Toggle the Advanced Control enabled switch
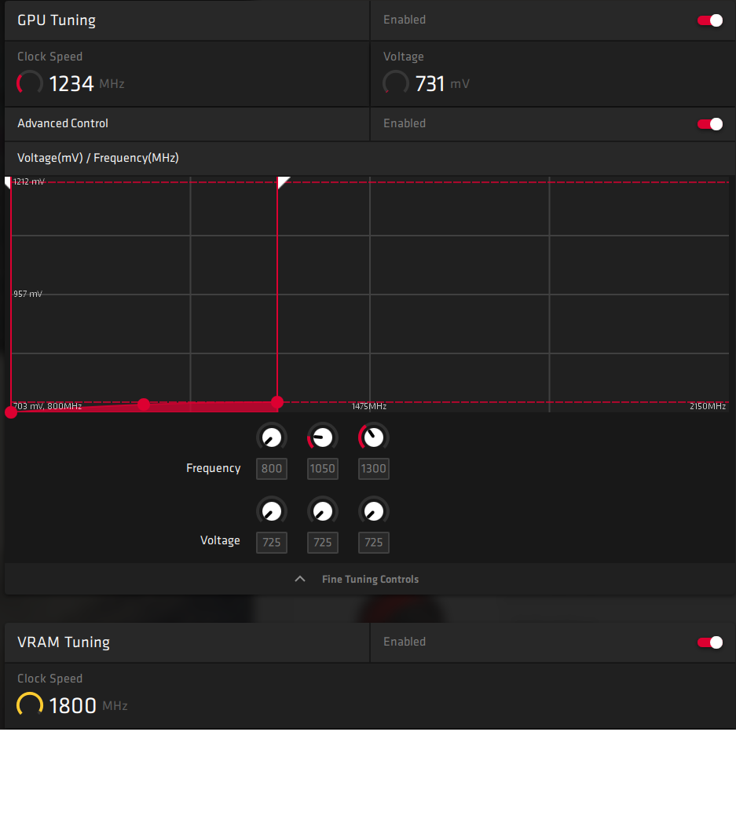The image size is (736, 827). click(709, 124)
